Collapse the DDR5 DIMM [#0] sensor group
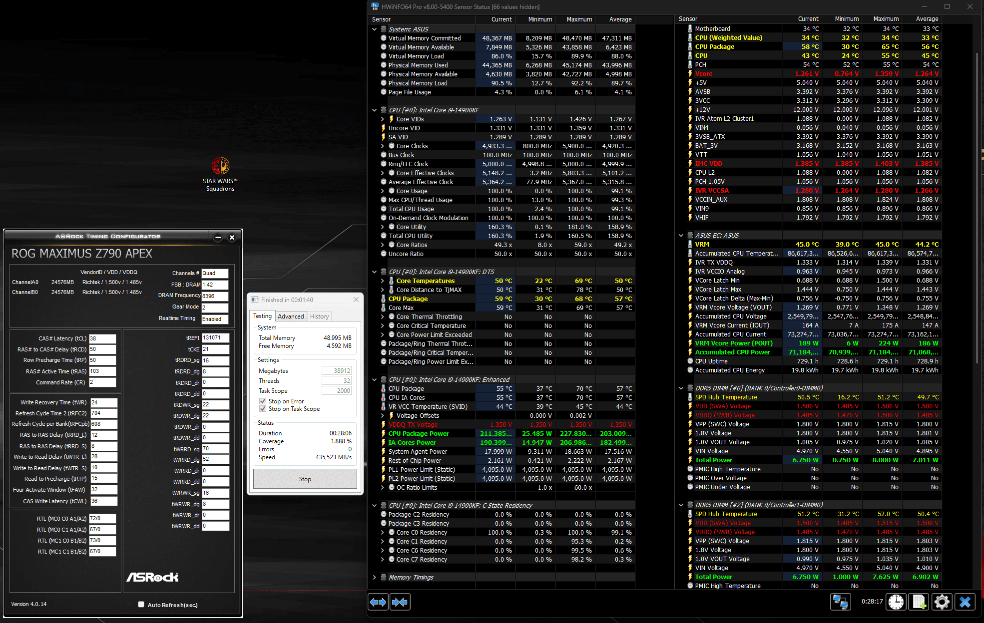 [681, 388]
